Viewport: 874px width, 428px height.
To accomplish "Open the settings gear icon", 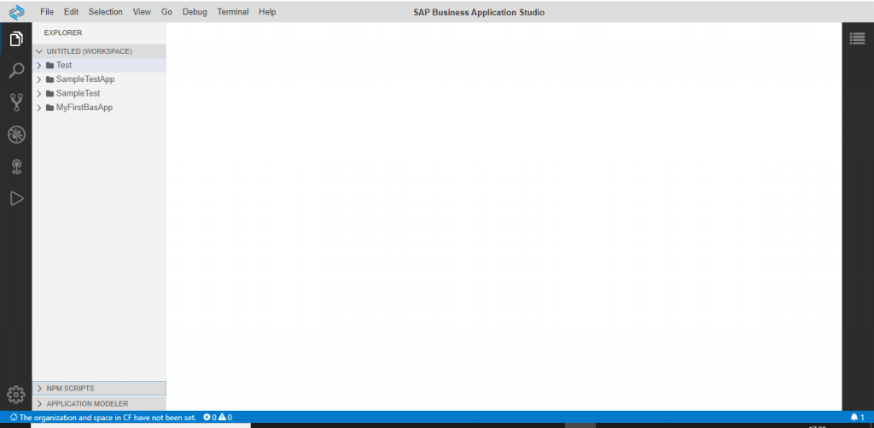I will tap(16, 395).
